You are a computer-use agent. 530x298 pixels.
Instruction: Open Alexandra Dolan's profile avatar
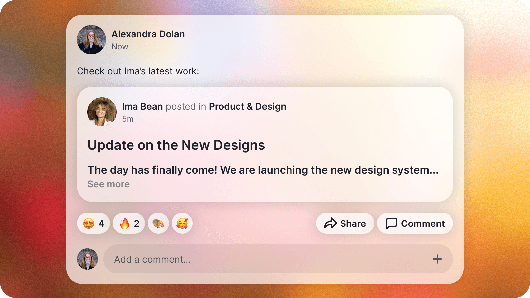click(91, 40)
